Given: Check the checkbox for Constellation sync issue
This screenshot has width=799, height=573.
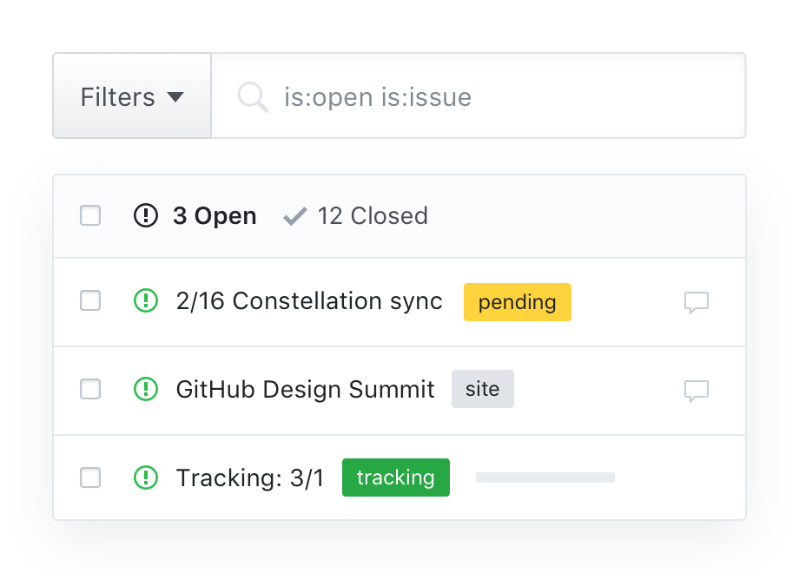Looking at the screenshot, I should [90, 302].
